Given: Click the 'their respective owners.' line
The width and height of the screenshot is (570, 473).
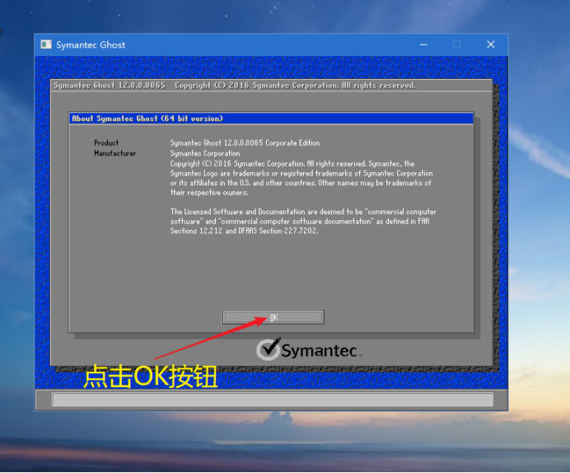Looking at the screenshot, I should coord(209,193).
